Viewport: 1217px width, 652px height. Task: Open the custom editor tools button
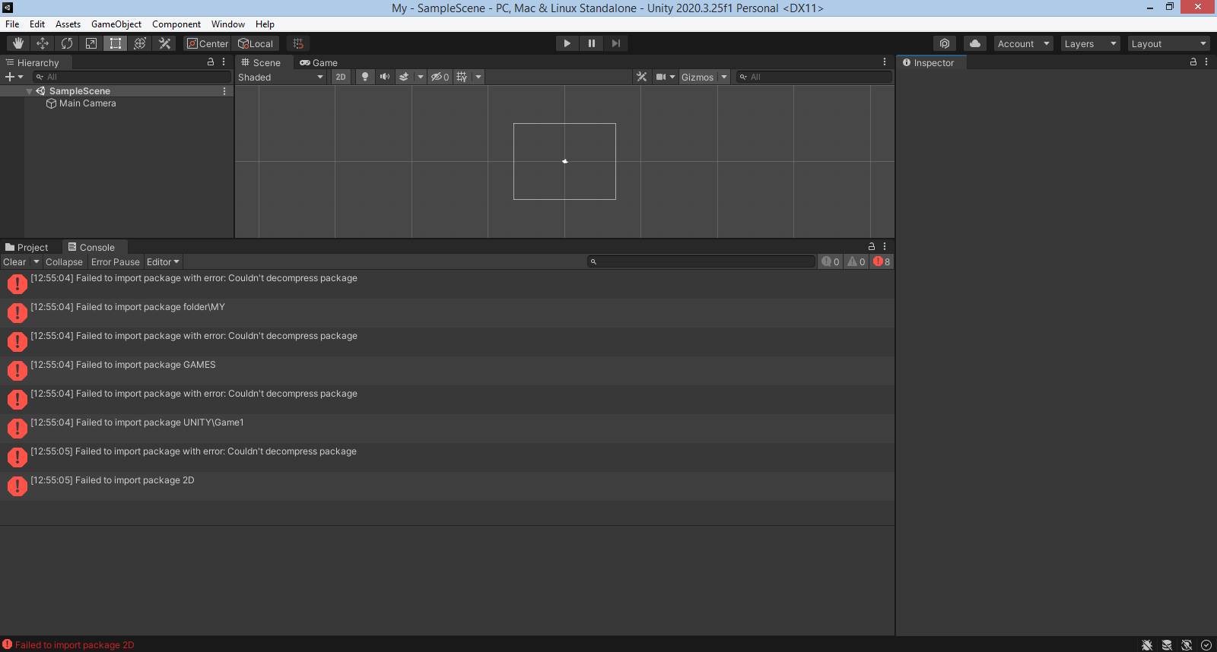click(164, 43)
